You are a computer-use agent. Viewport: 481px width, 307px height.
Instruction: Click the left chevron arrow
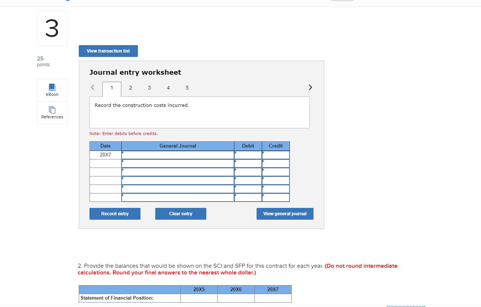coord(92,87)
